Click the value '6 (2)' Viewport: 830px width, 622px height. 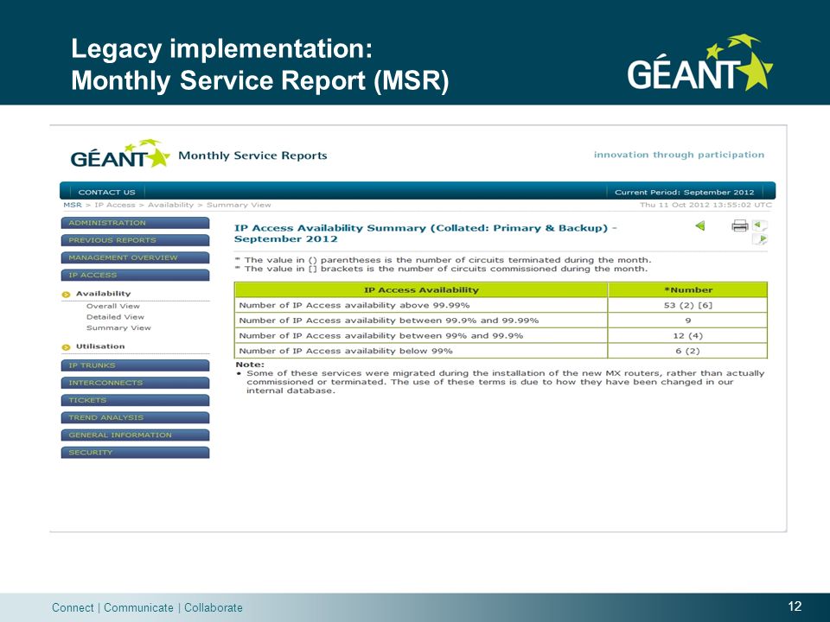point(688,351)
